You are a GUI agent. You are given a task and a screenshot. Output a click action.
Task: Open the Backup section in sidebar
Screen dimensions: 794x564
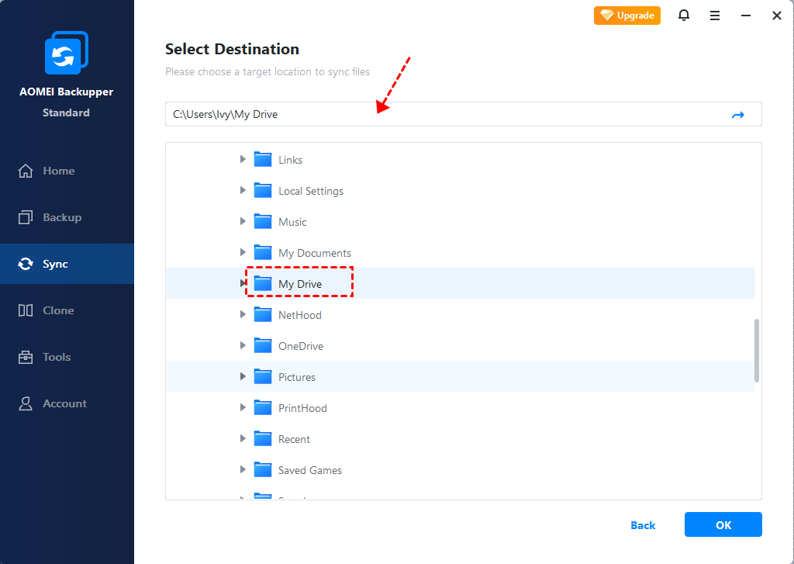pyautogui.click(x=61, y=217)
